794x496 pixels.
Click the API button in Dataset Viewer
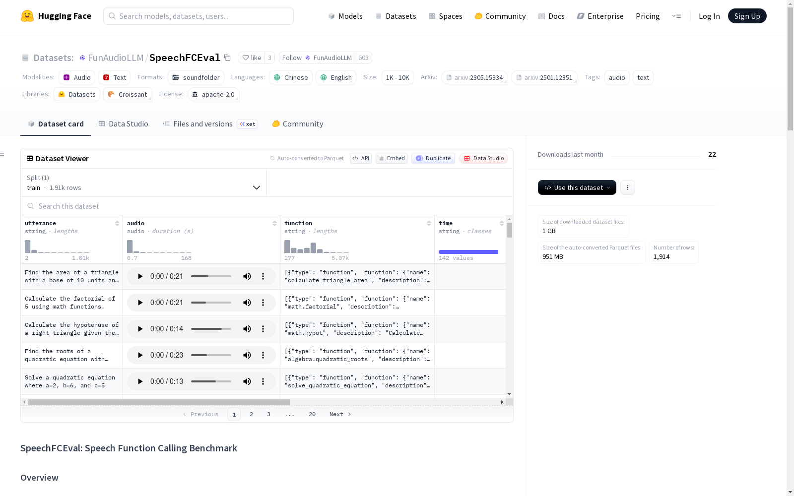pyautogui.click(x=361, y=158)
